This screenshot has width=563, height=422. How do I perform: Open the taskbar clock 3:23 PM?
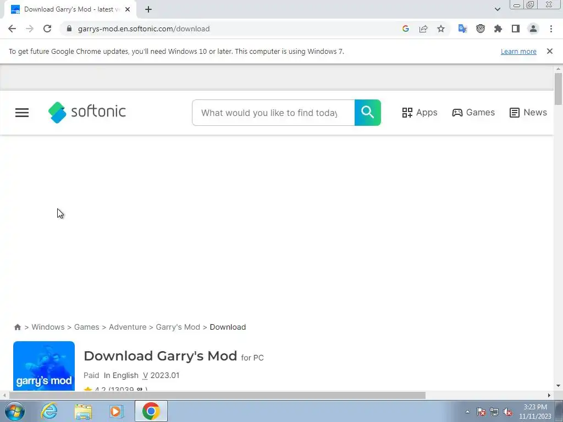[x=535, y=412]
